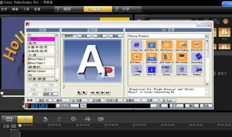The width and height of the screenshot is (232, 137).
Task: Select the BAS-FlyOff effect
Action: (x=197, y=46)
